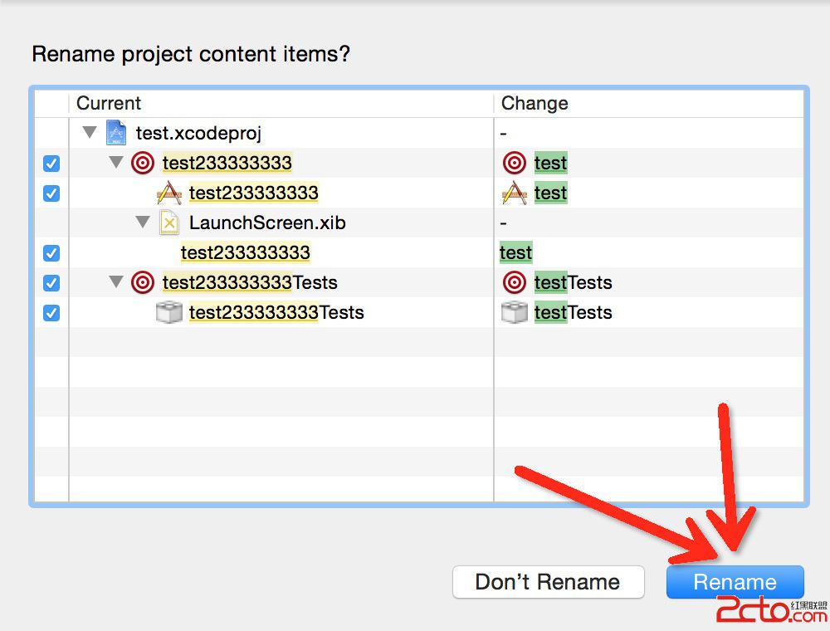830x631 pixels.
Task: Toggle checkbox for the LaunchScreen.xib child item
Action: pos(51,253)
